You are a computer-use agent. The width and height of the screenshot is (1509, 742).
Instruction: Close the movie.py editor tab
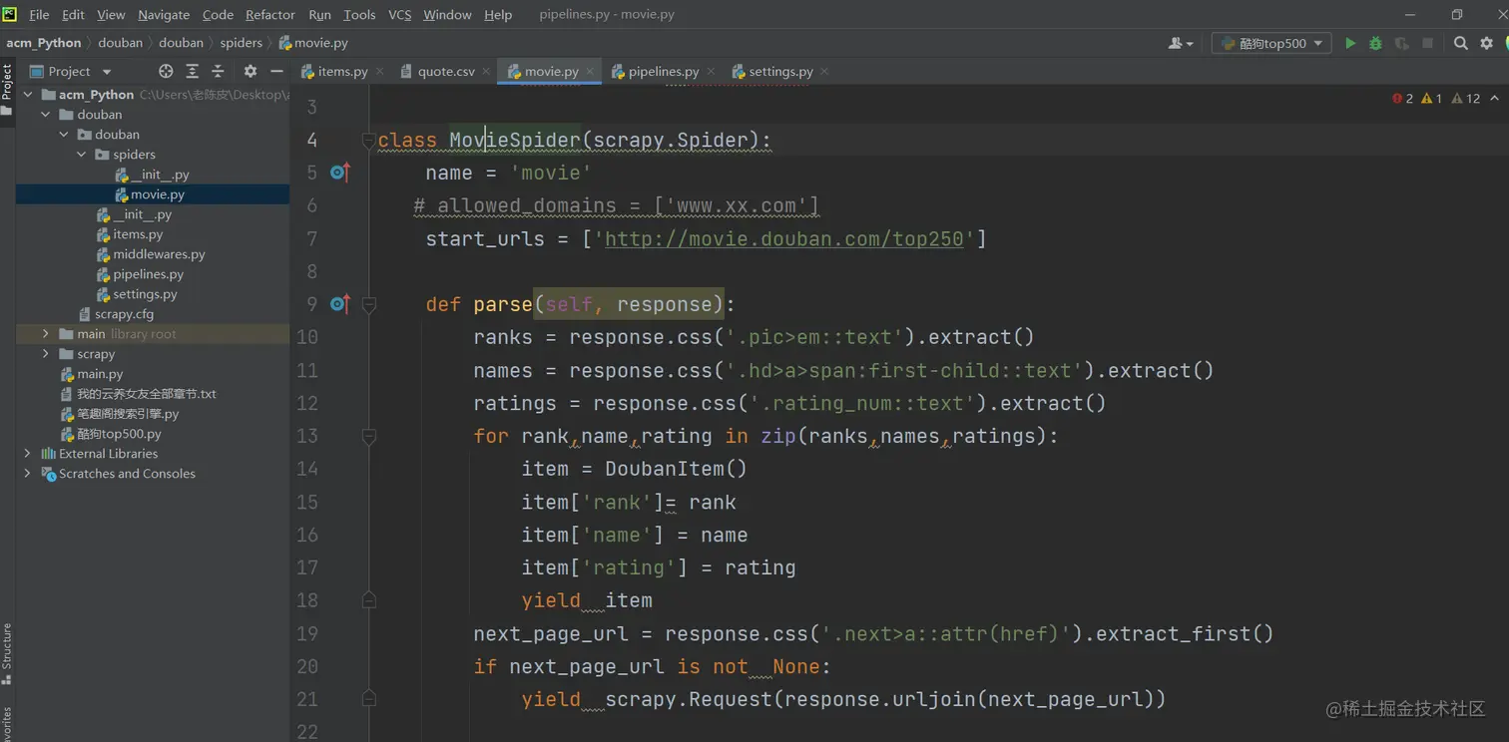[x=590, y=72]
